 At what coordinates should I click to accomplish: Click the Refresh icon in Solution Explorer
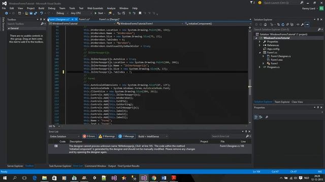pos(283,25)
